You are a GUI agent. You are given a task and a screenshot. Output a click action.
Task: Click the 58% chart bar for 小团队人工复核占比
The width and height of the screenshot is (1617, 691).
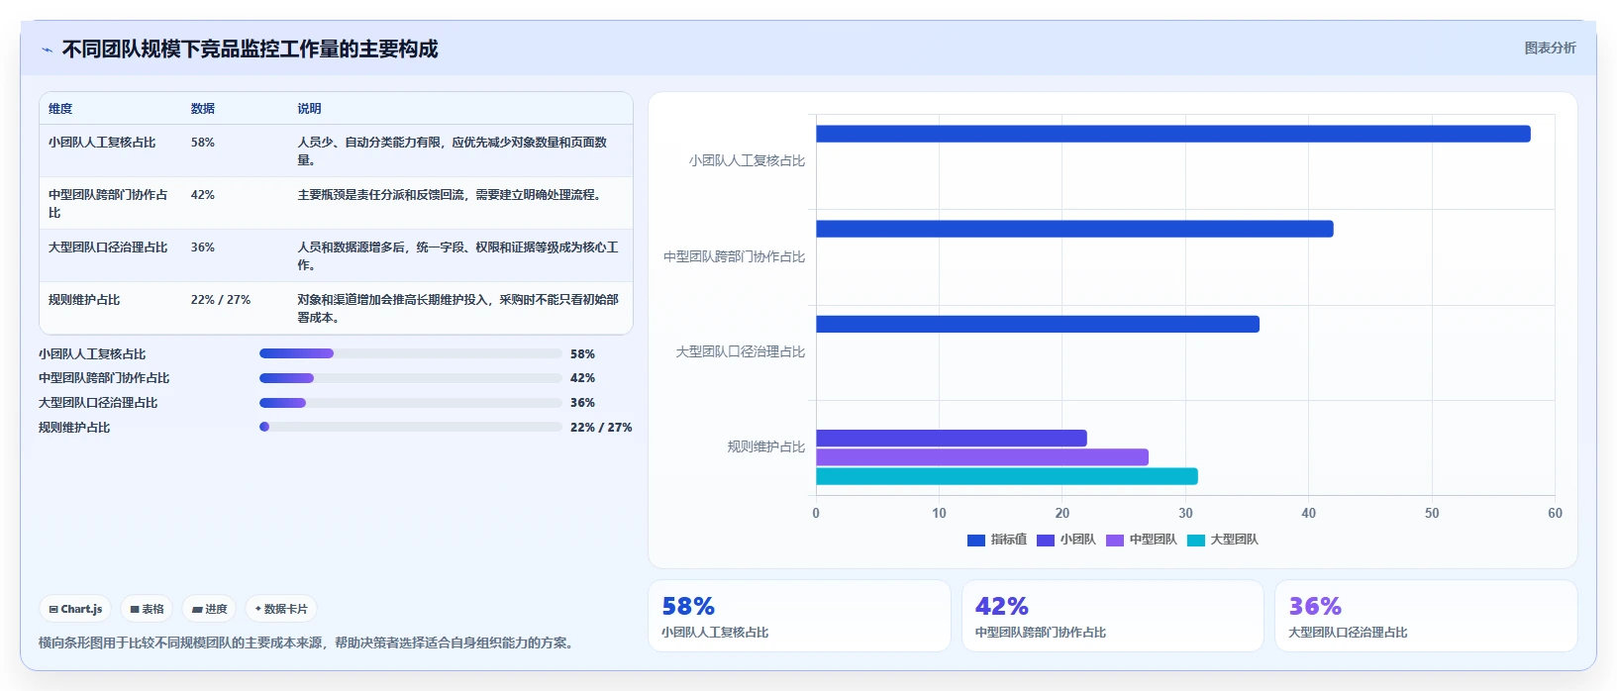coord(1173,134)
